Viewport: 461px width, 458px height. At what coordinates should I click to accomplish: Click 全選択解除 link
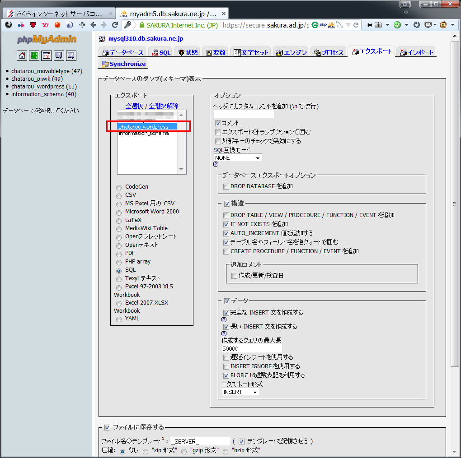coord(164,106)
